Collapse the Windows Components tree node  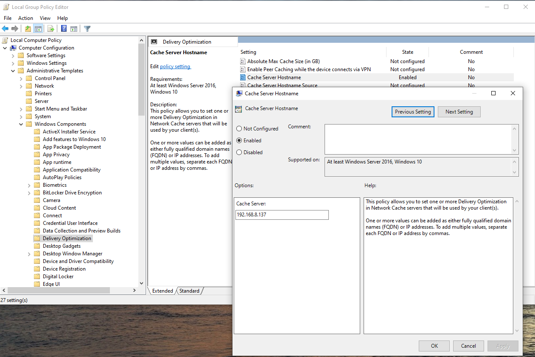(21, 124)
